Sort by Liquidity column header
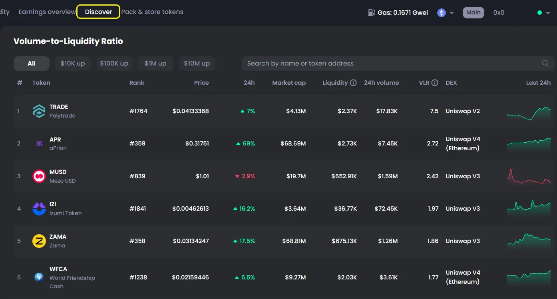Viewport: 557px width, 299px height. coord(335,83)
